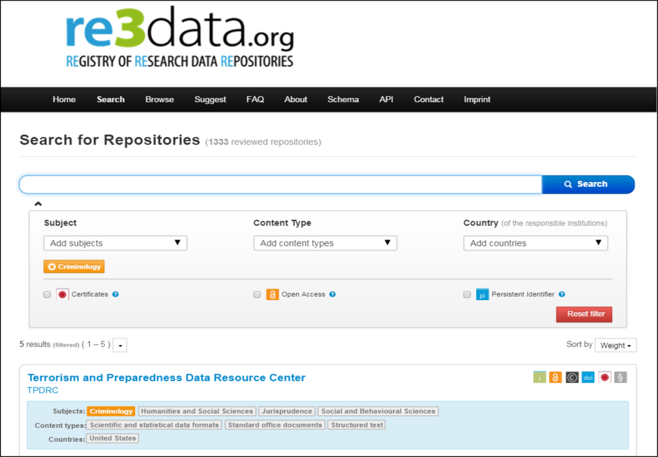Click the green info icon on TPDRC result
The image size is (658, 457).
[x=539, y=377]
